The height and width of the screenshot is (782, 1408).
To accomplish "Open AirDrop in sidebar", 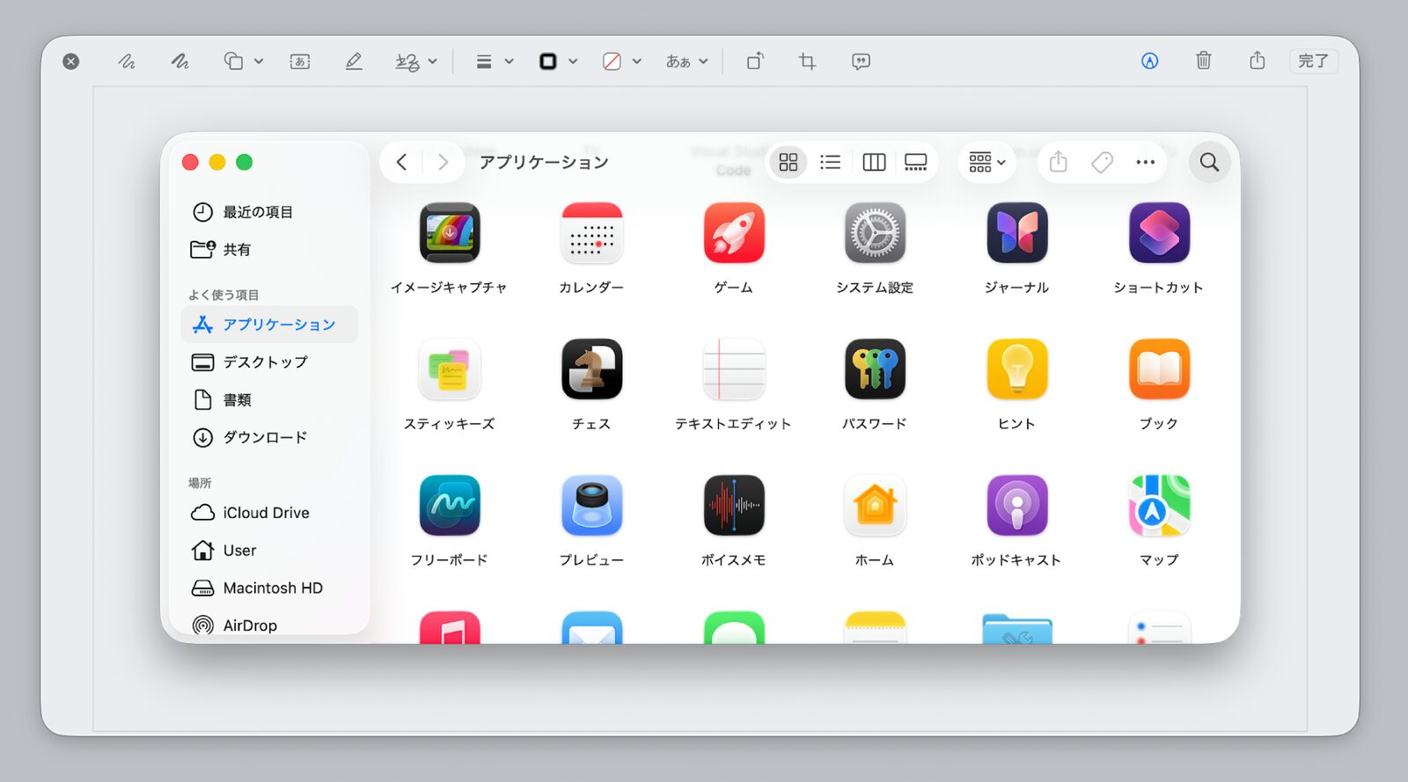I will click(269, 625).
